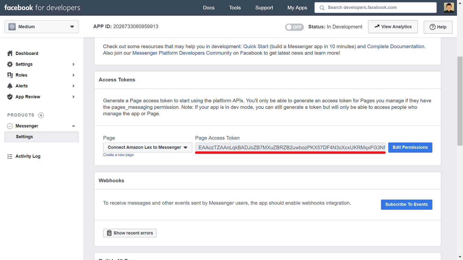Click the Create a new page link

point(118,155)
